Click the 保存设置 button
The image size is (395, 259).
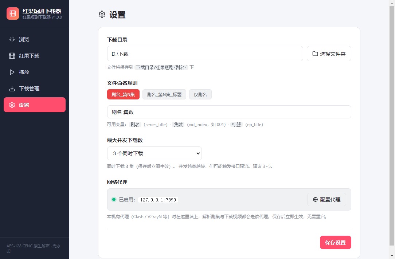(x=335, y=242)
